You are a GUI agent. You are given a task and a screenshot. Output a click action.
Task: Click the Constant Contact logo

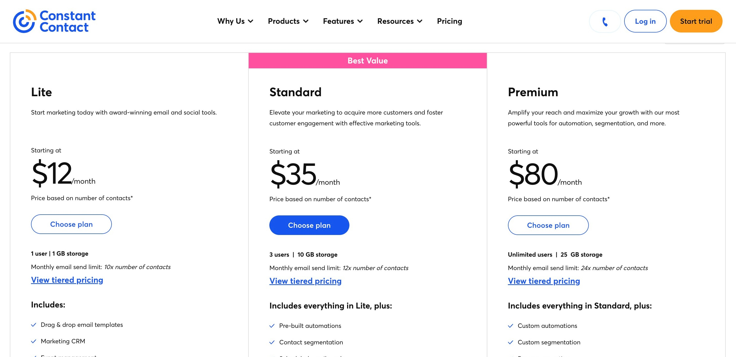(x=54, y=21)
